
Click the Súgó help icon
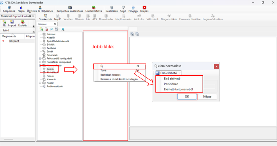pos(123,7)
